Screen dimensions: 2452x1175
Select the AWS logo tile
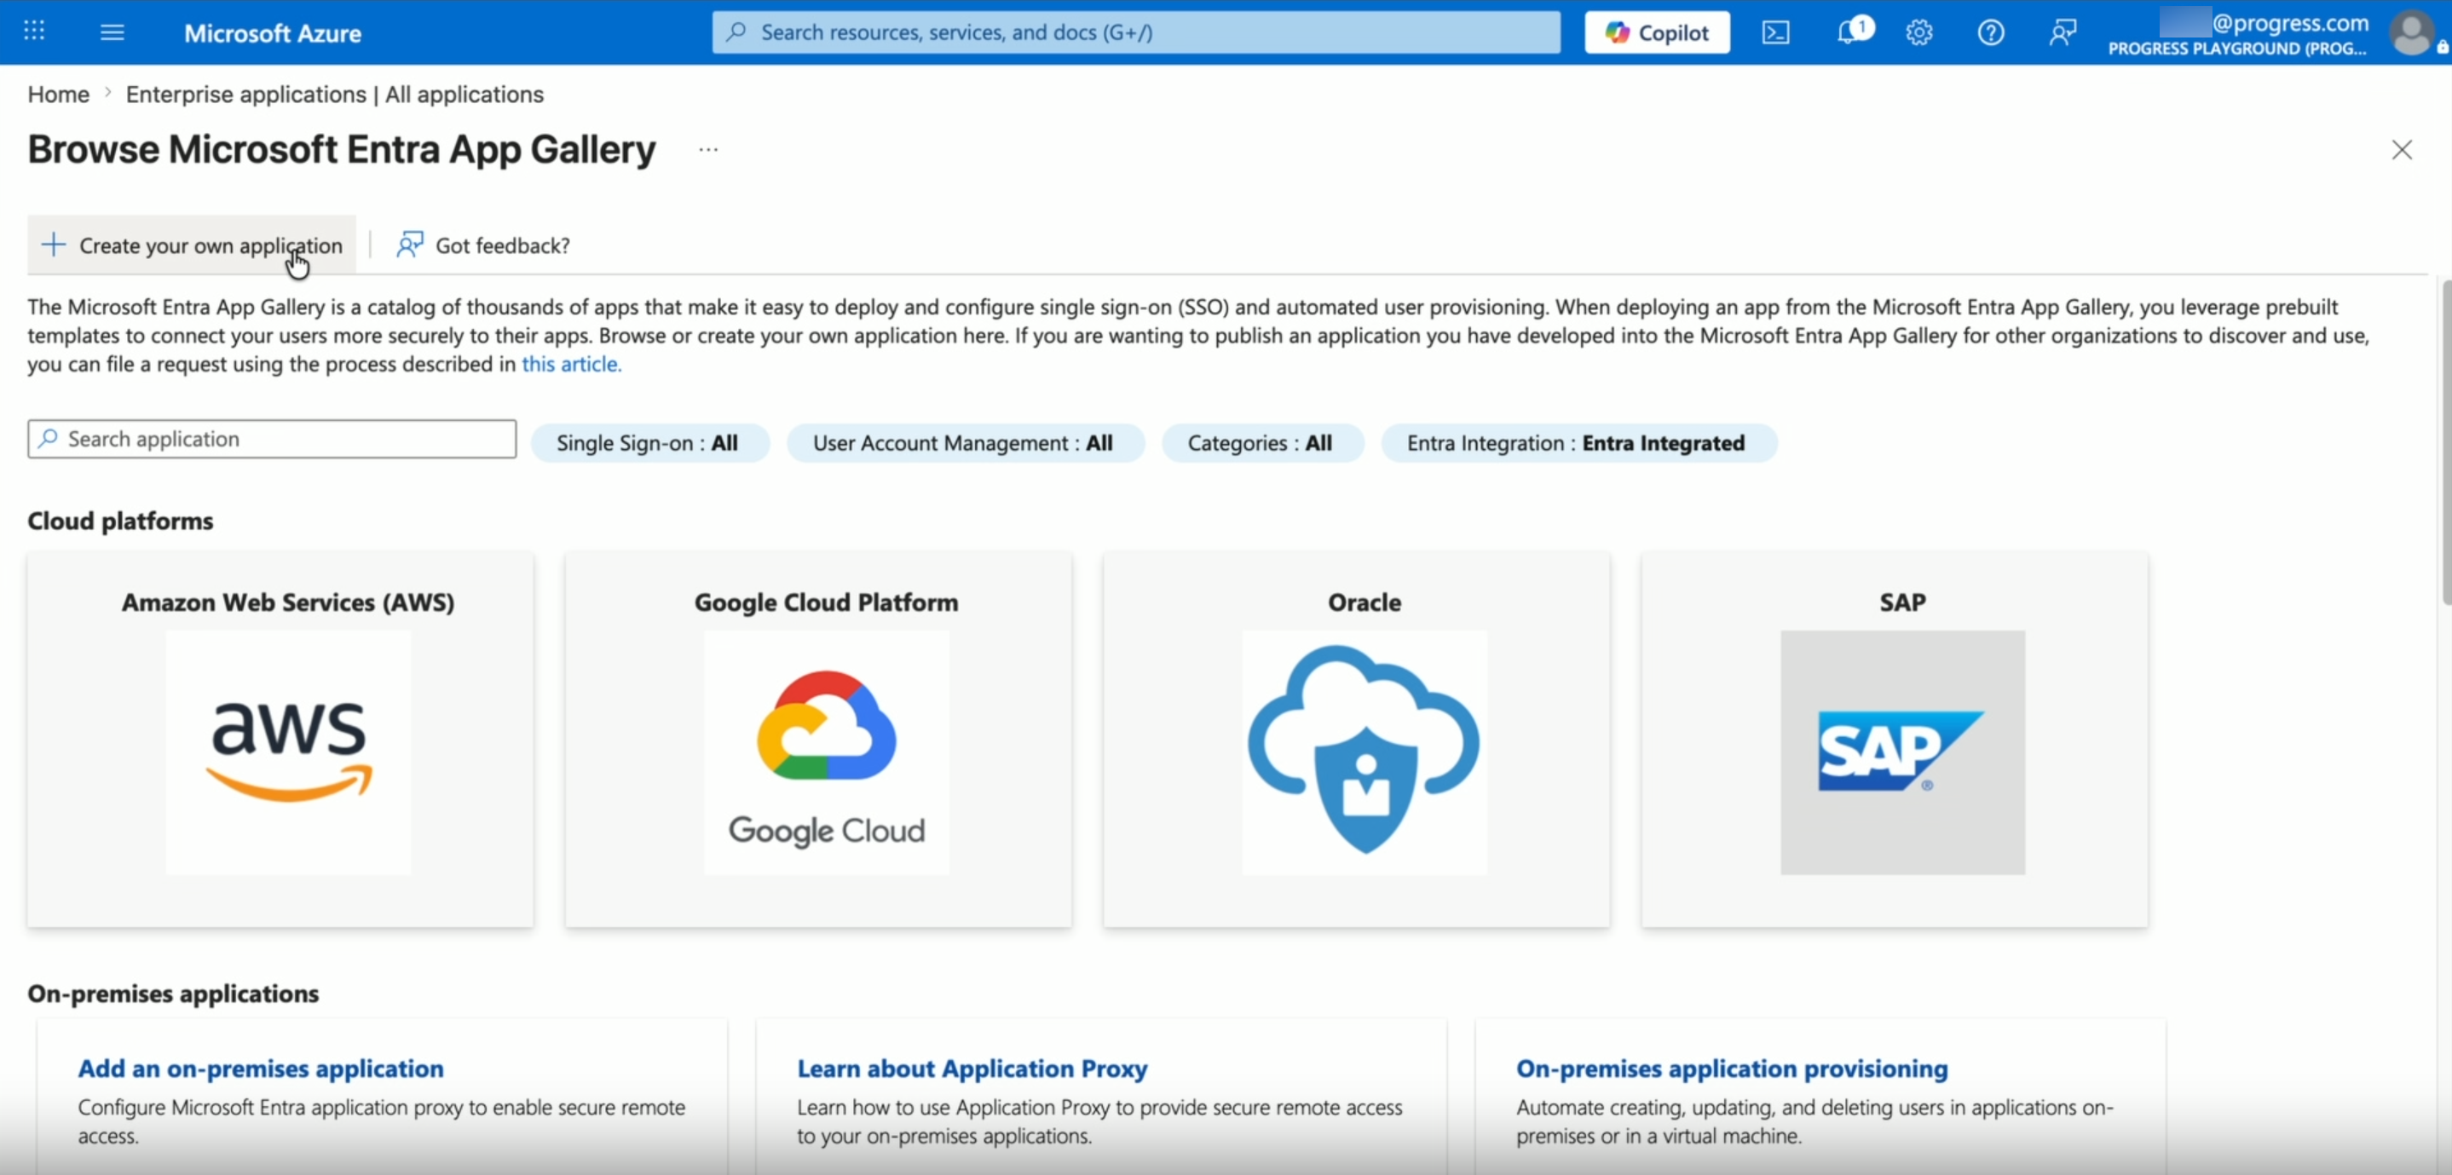pos(288,752)
